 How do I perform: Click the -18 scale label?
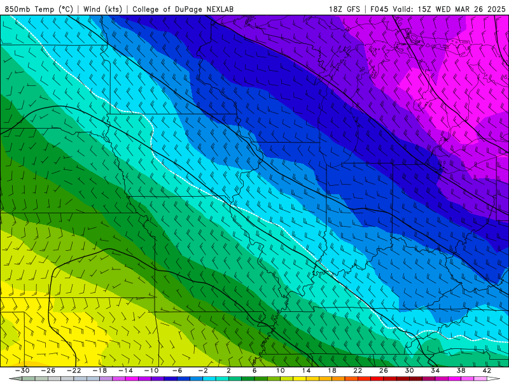coord(100,371)
